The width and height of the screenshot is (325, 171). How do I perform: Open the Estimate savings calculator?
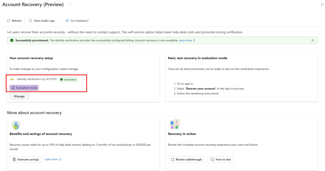coord(25,160)
